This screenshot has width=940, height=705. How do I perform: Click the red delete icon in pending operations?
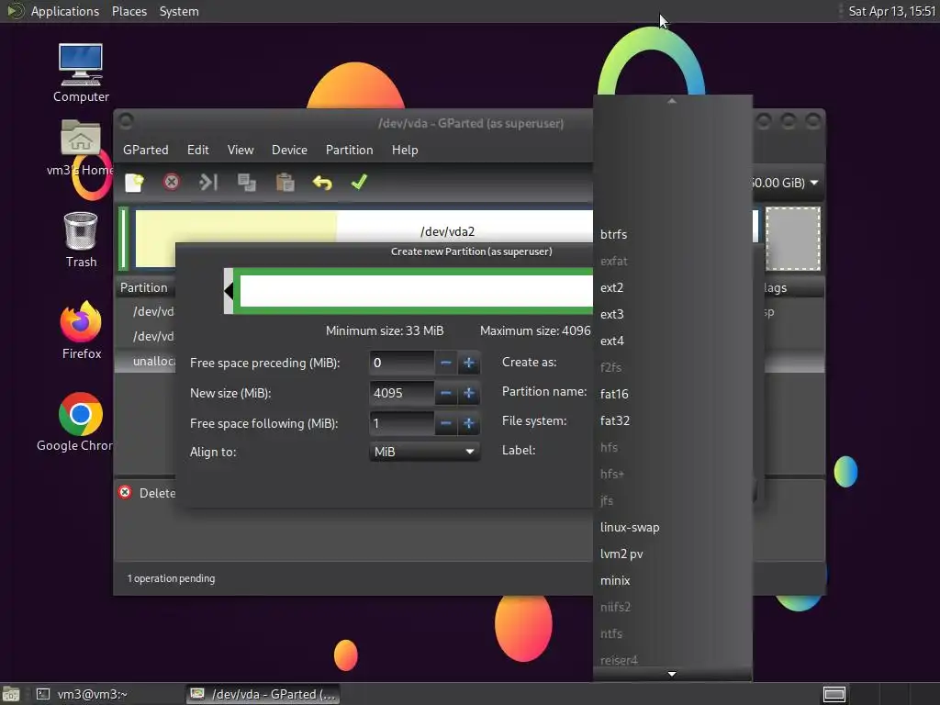click(x=125, y=492)
